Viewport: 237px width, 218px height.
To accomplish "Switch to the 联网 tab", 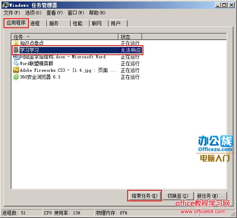I will tap(99, 23).
